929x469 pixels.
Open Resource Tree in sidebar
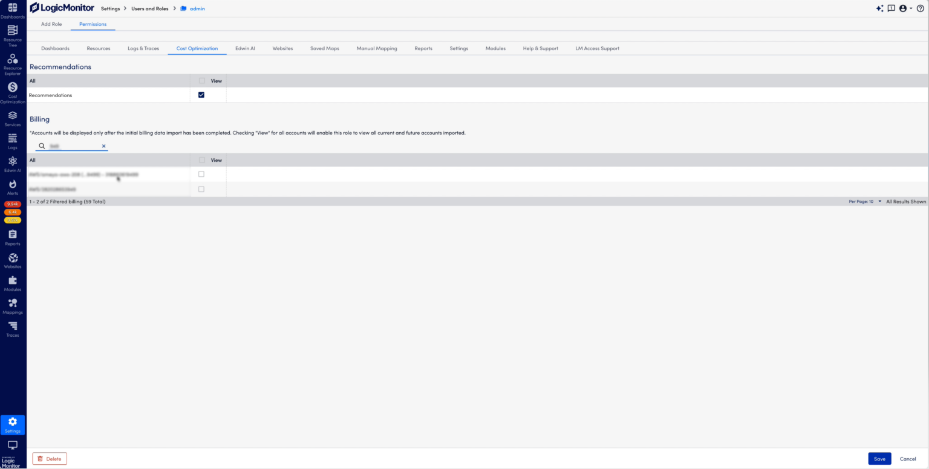click(12, 33)
